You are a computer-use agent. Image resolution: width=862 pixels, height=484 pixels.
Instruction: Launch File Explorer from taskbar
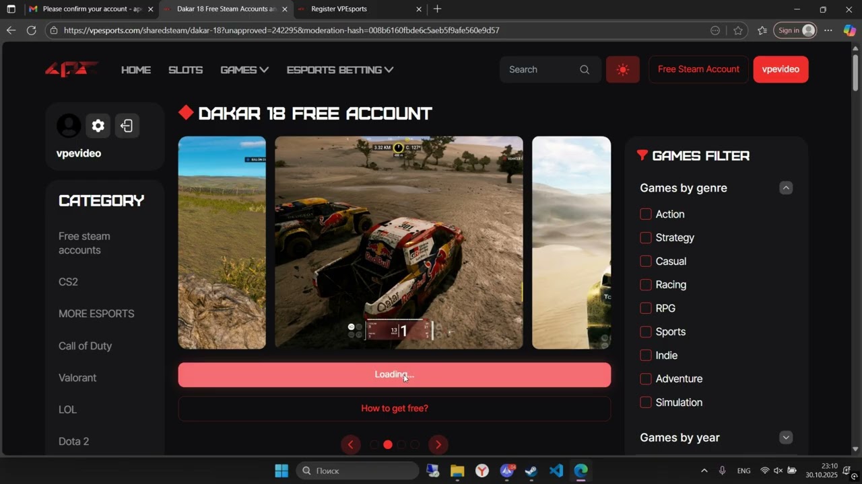pyautogui.click(x=457, y=471)
